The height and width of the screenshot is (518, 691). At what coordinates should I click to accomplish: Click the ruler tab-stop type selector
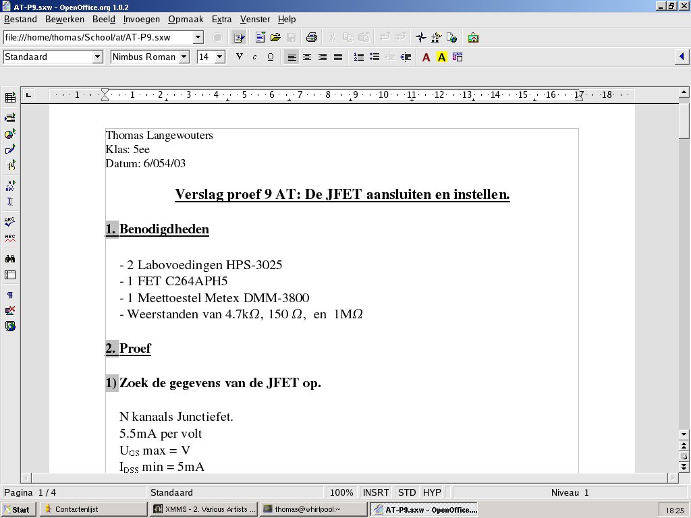point(28,94)
